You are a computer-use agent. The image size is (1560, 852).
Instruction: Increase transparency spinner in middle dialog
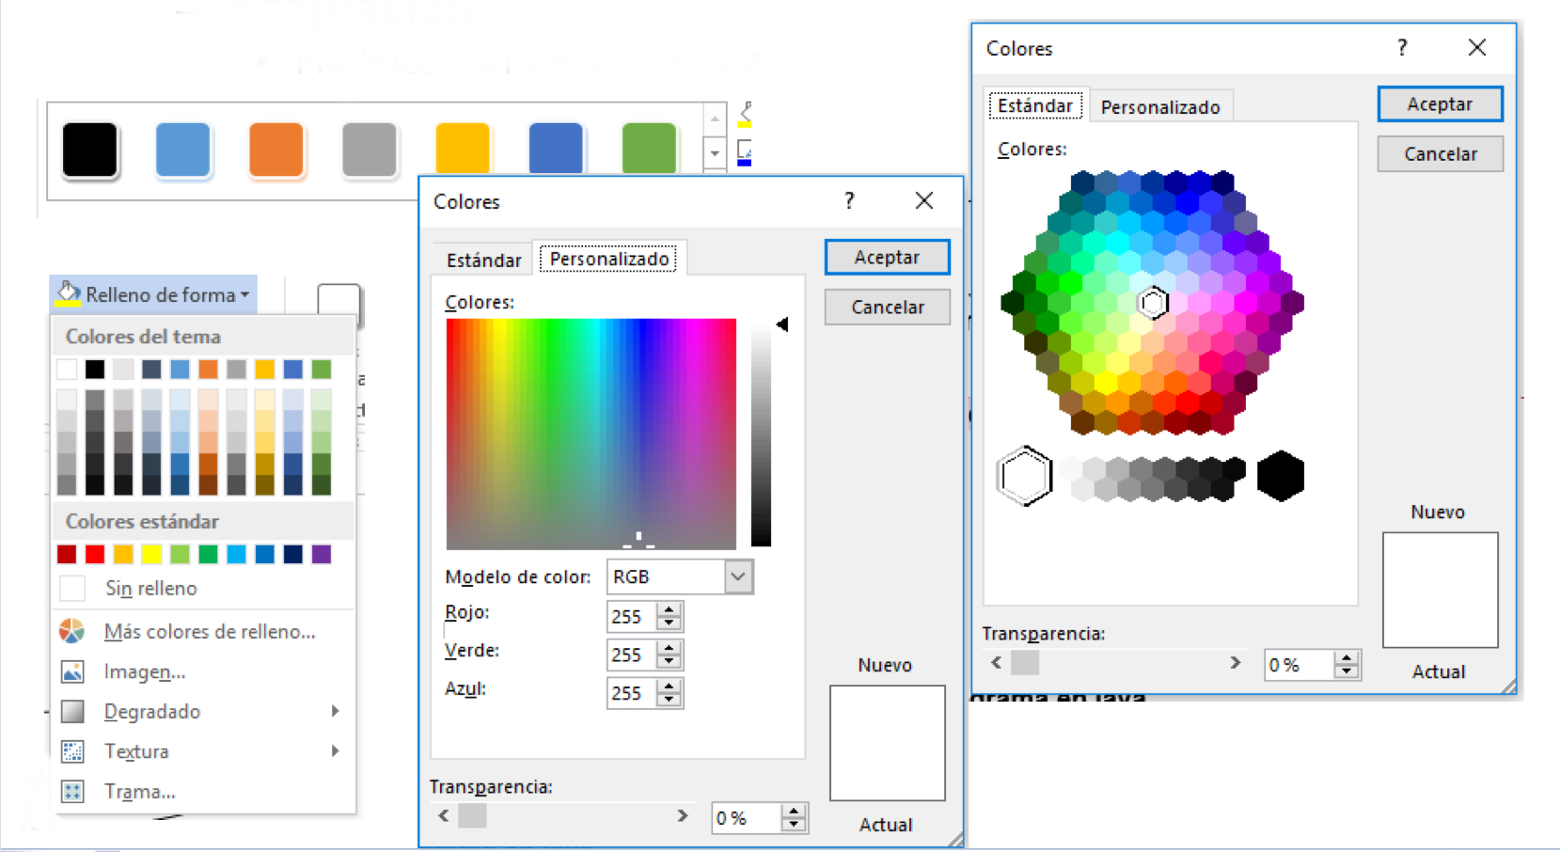(795, 811)
